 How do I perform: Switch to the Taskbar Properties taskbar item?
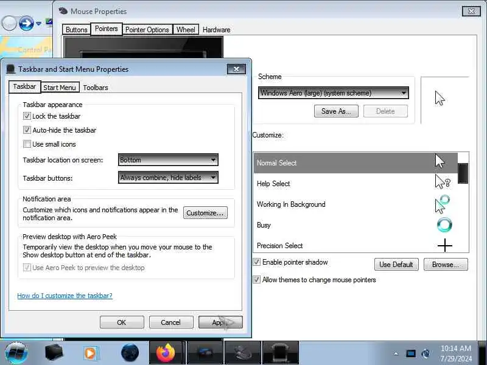tap(281, 353)
